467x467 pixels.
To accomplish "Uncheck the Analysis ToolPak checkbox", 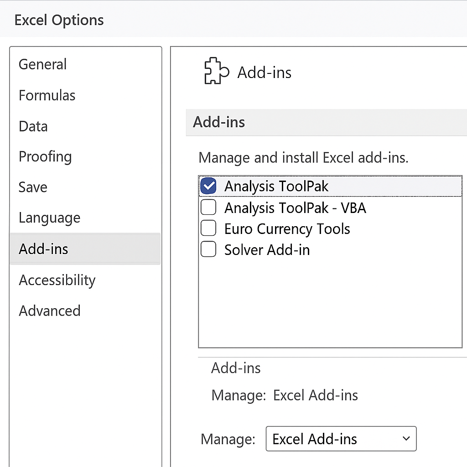I will click(208, 186).
